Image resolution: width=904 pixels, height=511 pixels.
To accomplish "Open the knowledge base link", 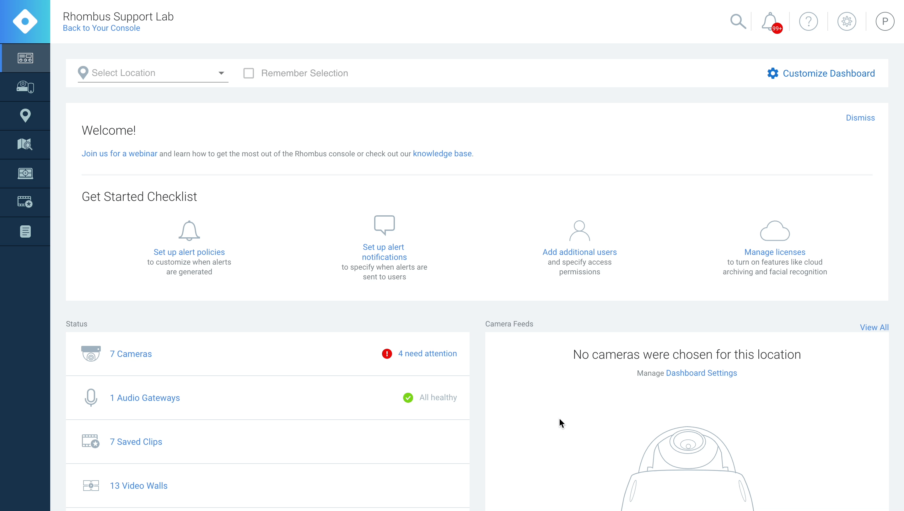I will (x=442, y=154).
